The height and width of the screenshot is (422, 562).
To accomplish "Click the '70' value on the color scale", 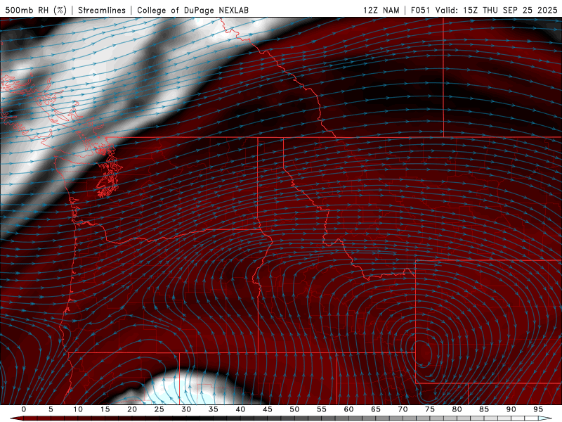I will (403, 409).
